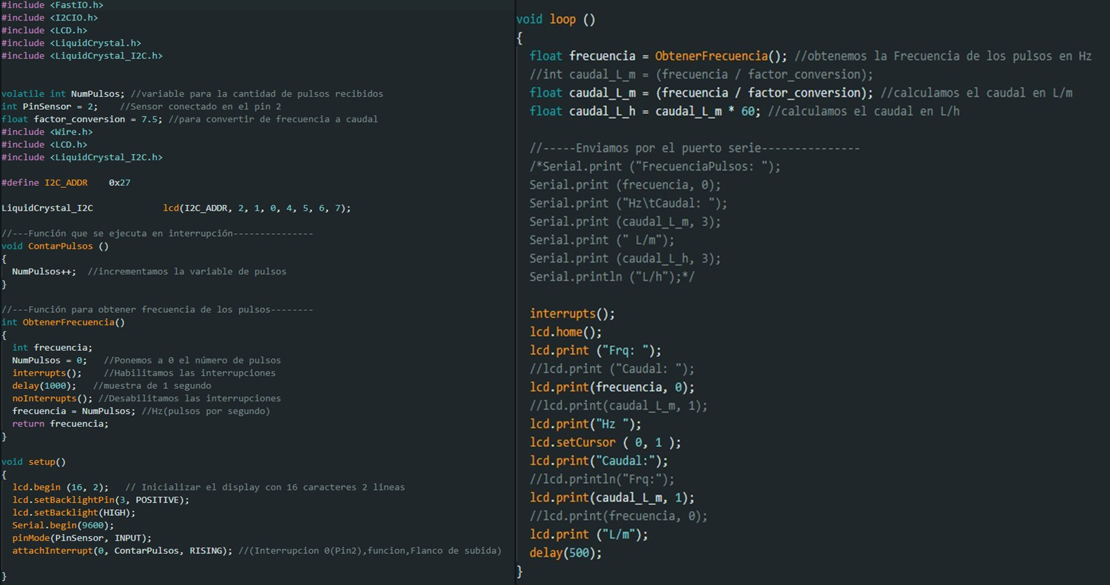The image size is (1110, 585).
Task: Click the 'float caudal_L_m' assignment line
Action: coord(701,93)
